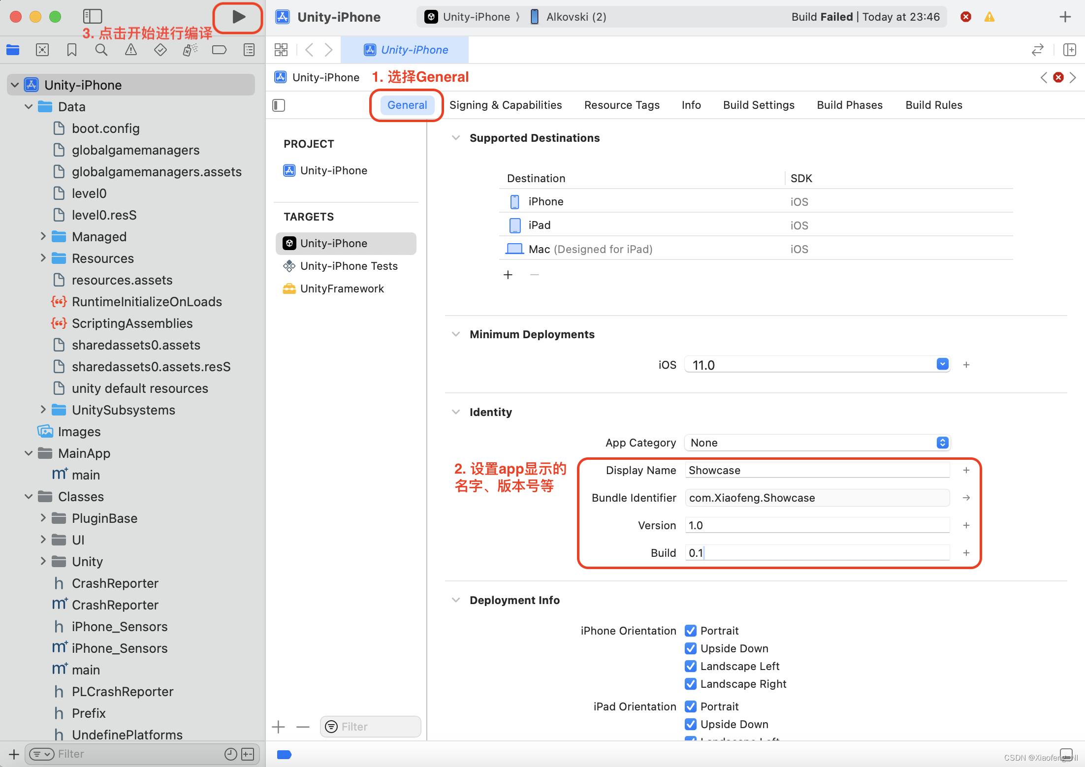The height and width of the screenshot is (767, 1085).
Task: Open the Find navigator magnifier icon
Action: pyautogui.click(x=101, y=50)
